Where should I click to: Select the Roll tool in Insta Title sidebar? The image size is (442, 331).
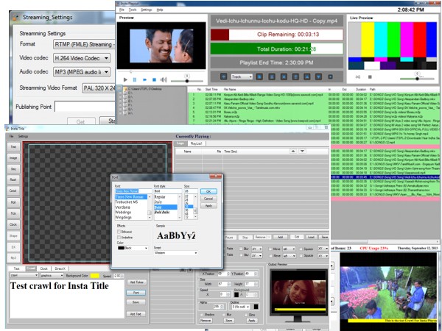coord(13,202)
